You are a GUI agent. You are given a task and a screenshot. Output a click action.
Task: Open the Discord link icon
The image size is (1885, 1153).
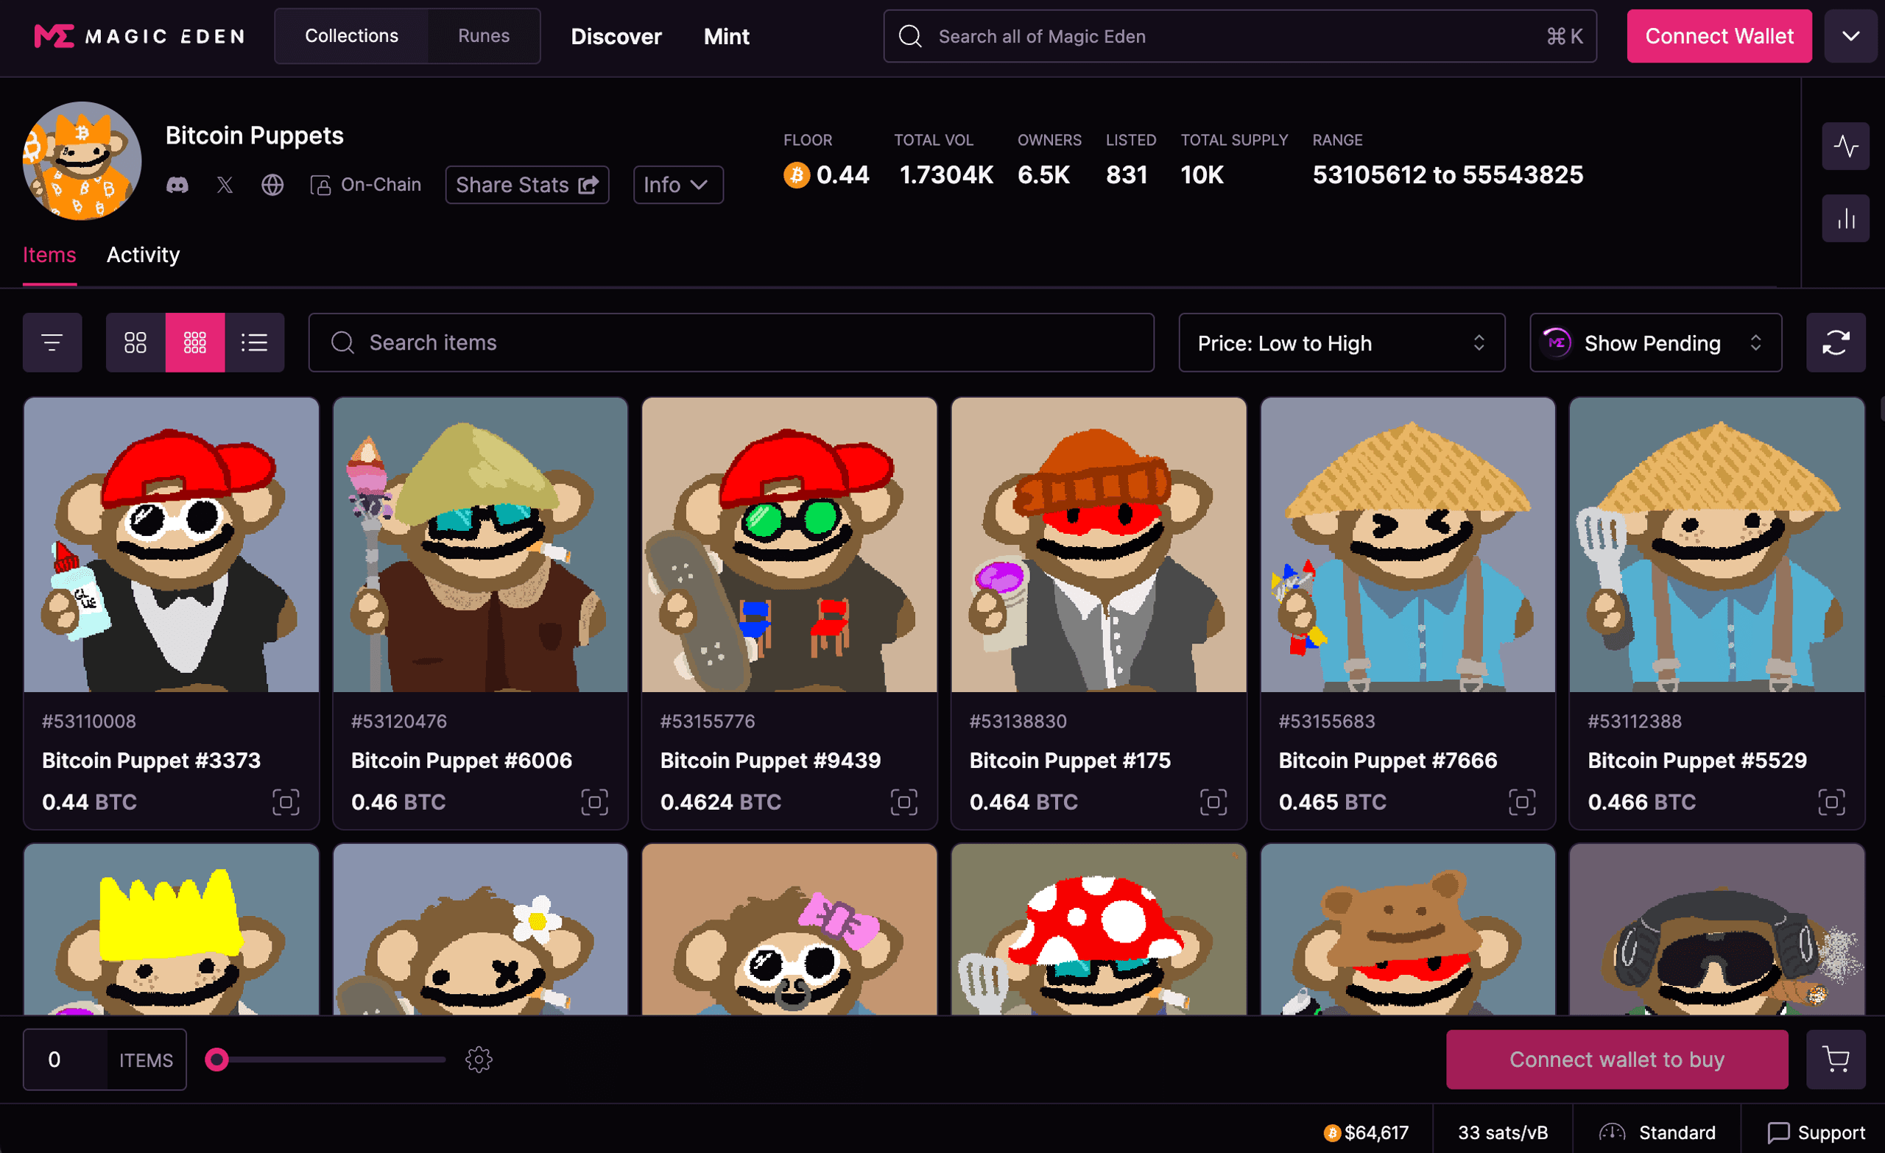tap(177, 185)
